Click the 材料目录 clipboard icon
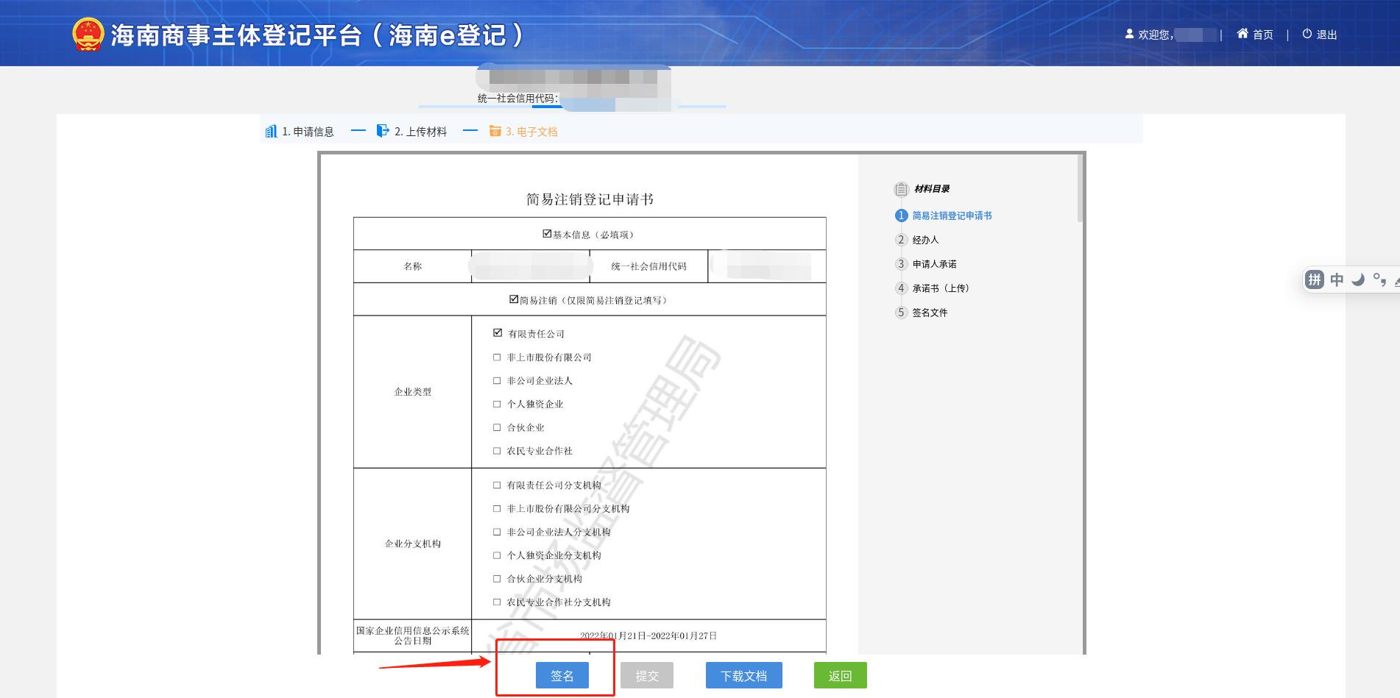 click(901, 190)
